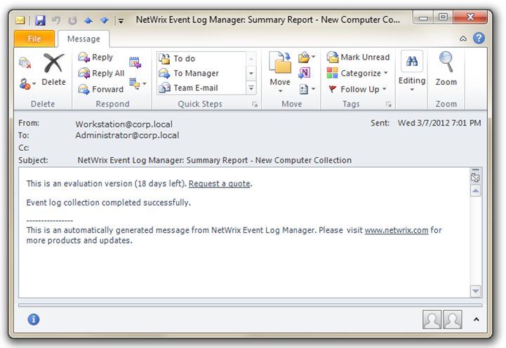The height and width of the screenshot is (348, 506).
Task: Send message to OneNote
Action: click(305, 73)
